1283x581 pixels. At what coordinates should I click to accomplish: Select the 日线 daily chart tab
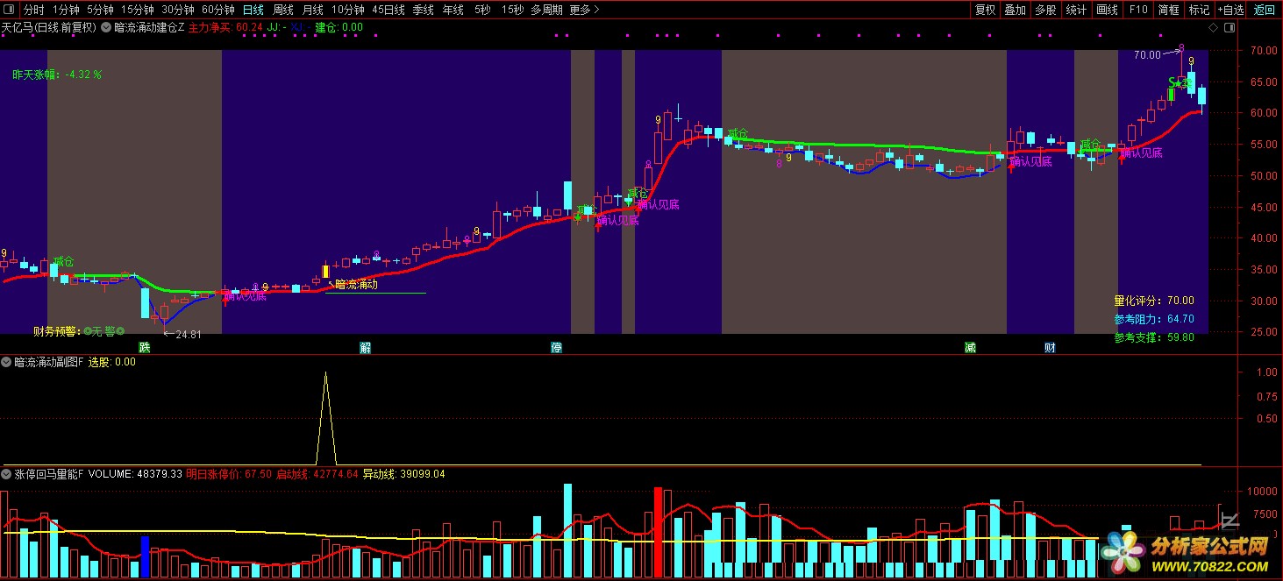tap(253, 10)
